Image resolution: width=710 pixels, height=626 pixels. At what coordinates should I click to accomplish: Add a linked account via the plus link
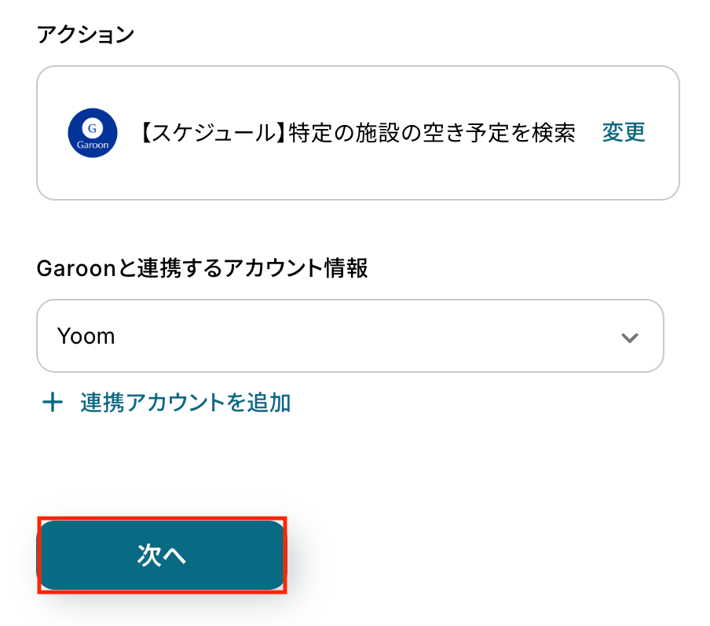tap(167, 403)
